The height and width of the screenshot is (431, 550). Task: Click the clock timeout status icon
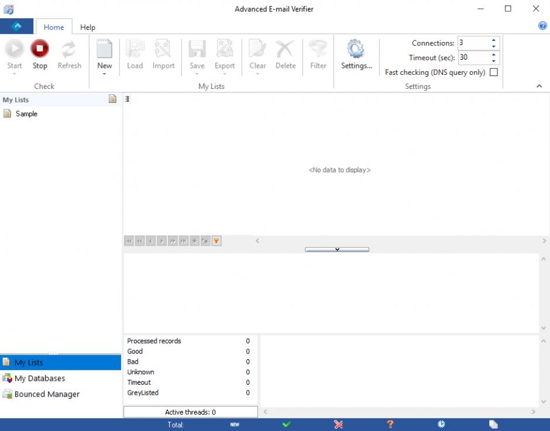[x=441, y=425]
